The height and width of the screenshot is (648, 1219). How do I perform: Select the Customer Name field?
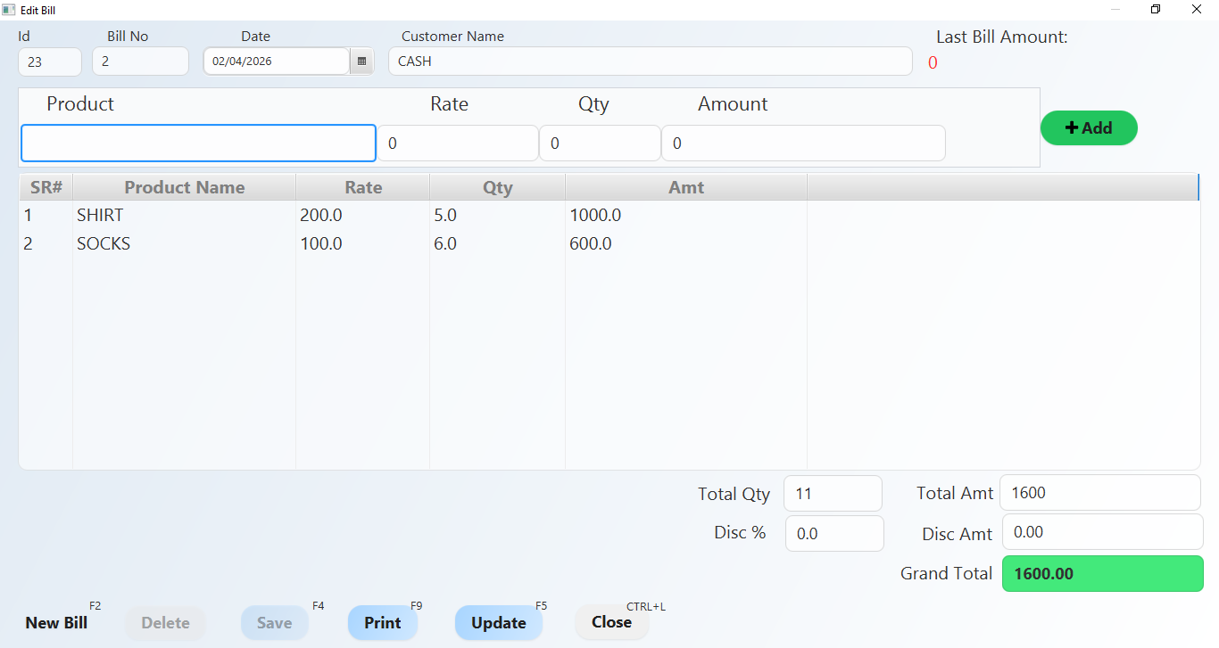click(x=650, y=62)
